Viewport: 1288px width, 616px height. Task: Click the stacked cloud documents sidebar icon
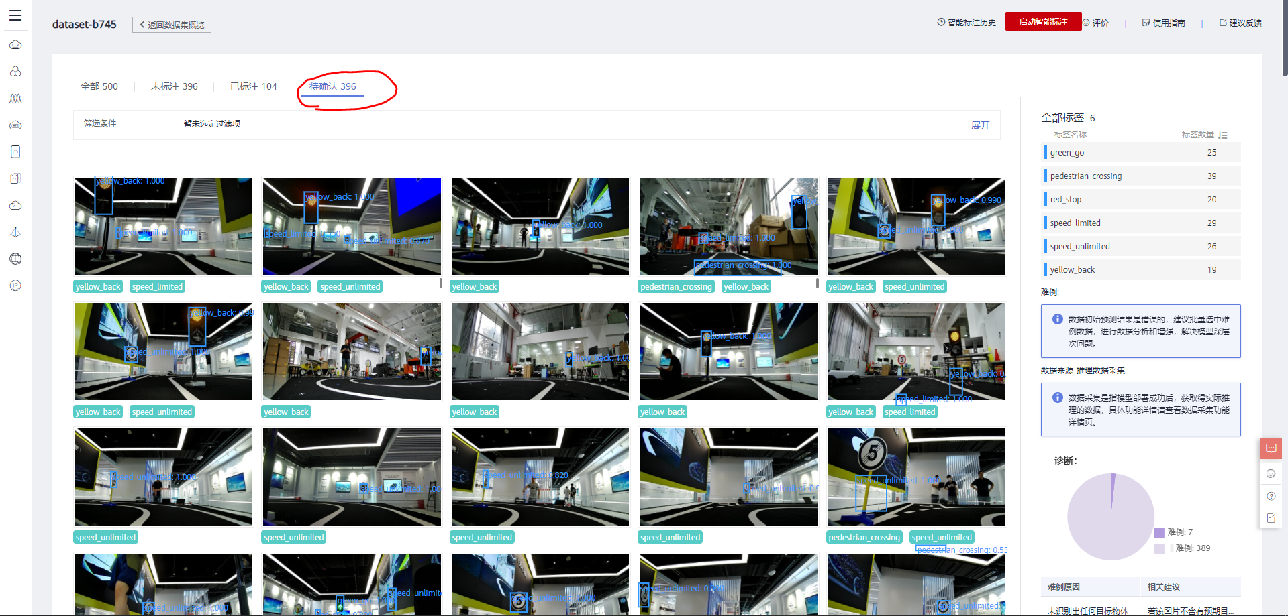pos(15,178)
